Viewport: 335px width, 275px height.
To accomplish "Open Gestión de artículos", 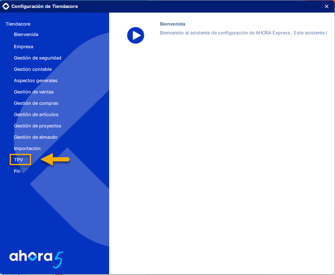I will pos(36,114).
